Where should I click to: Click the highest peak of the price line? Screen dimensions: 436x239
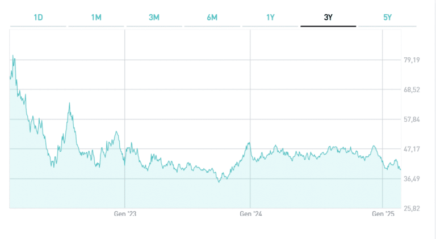pyautogui.click(x=13, y=56)
